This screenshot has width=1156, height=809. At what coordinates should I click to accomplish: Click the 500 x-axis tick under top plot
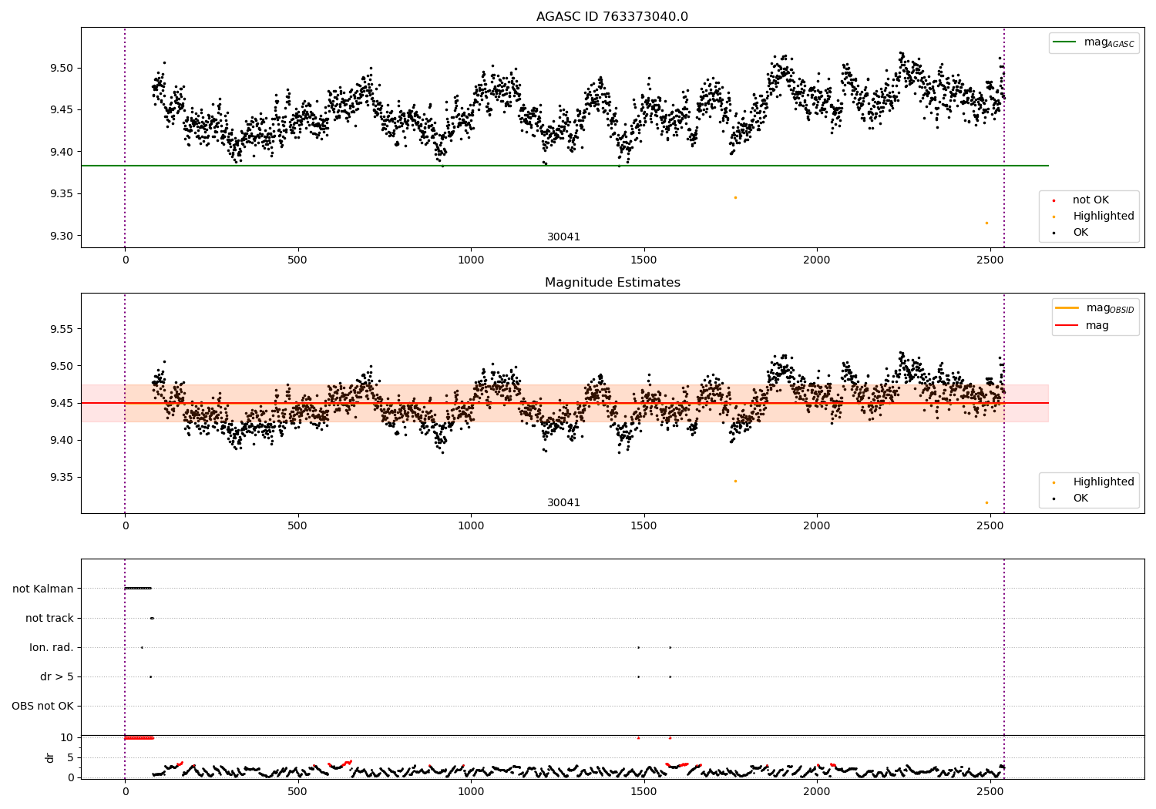(297, 260)
